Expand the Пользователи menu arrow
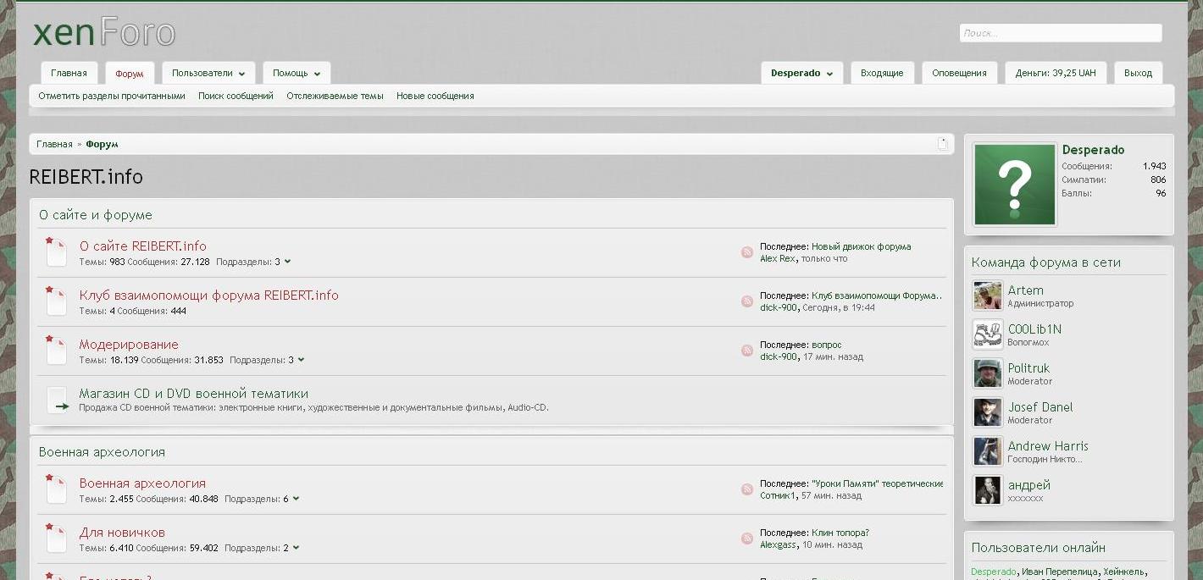This screenshot has height=580, width=1203. tap(241, 74)
